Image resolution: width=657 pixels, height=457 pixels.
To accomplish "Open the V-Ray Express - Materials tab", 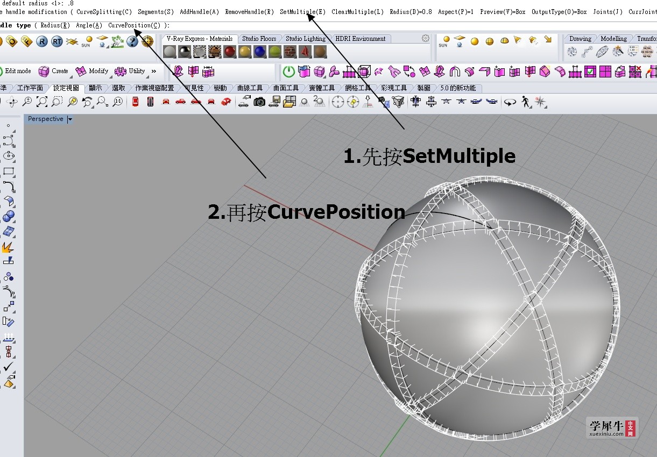I will [199, 39].
